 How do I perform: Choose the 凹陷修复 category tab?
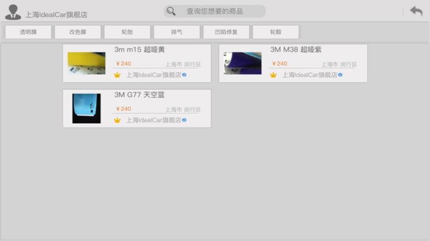pos(226,32)
